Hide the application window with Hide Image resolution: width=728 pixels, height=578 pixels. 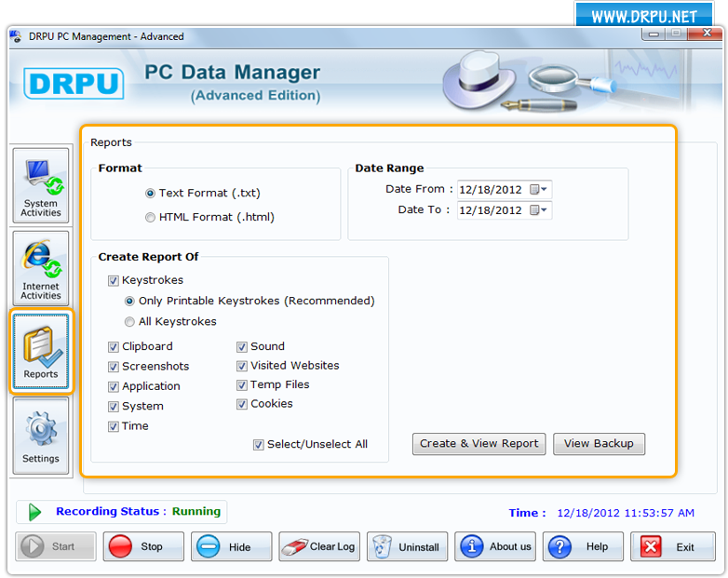[231, 546]
